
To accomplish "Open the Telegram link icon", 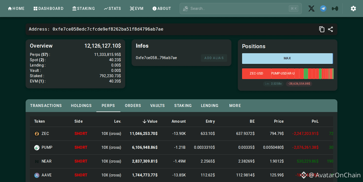I will pos(323,9).
